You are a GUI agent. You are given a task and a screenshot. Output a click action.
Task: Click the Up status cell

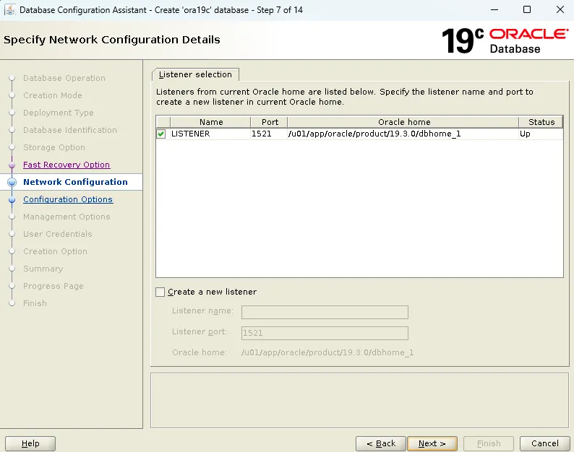click(541, 134)
